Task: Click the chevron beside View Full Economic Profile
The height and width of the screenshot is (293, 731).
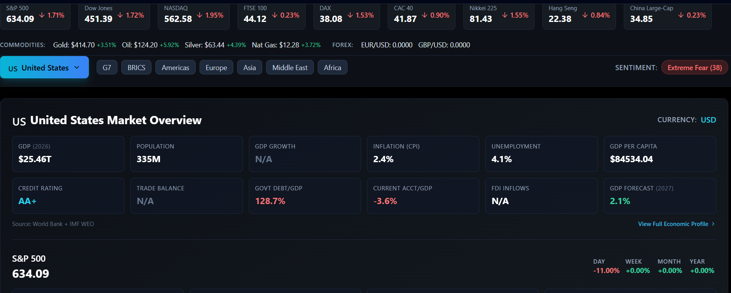Action: (x=713, y=224)
